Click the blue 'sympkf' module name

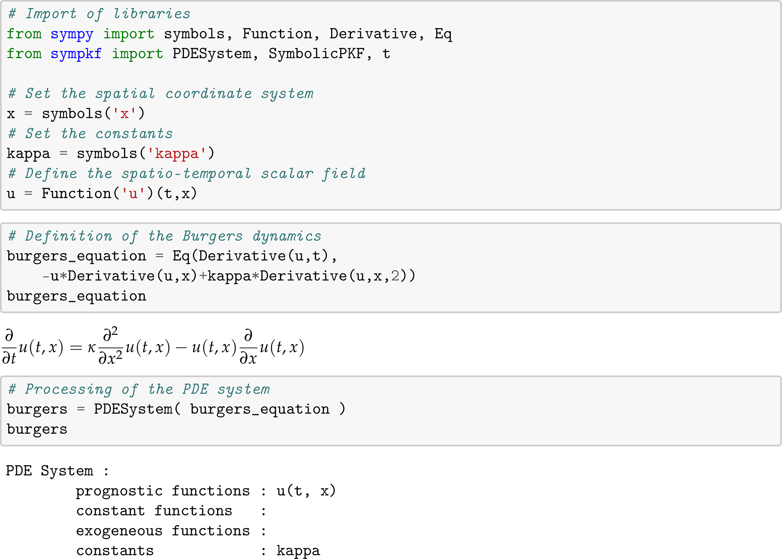pos(76,54)
